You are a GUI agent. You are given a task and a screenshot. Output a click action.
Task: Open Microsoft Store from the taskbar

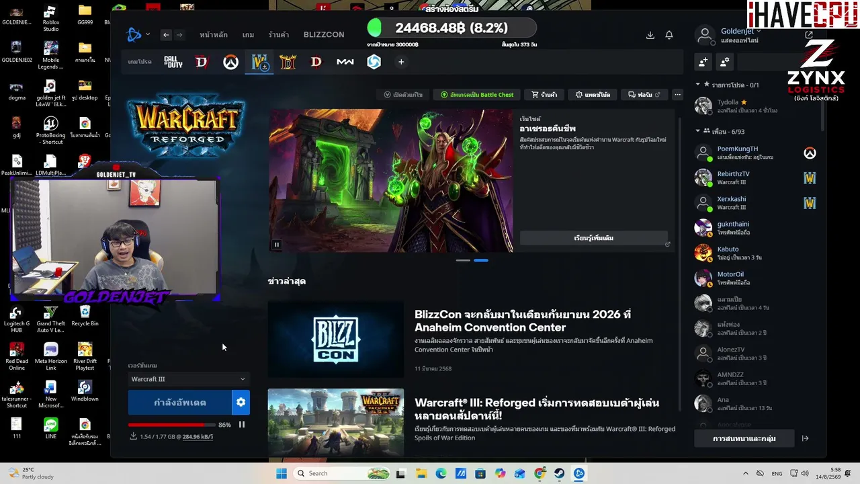pos(480,473)
